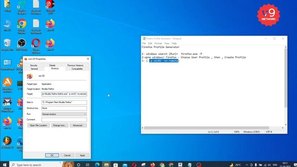Switch to General tab in Properties
The width and height of the screenshot is (297, 167).
[34, 69]
